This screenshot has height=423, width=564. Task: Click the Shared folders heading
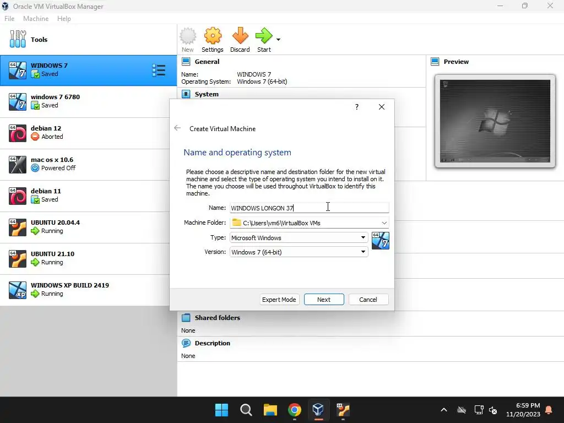point(217,318)
